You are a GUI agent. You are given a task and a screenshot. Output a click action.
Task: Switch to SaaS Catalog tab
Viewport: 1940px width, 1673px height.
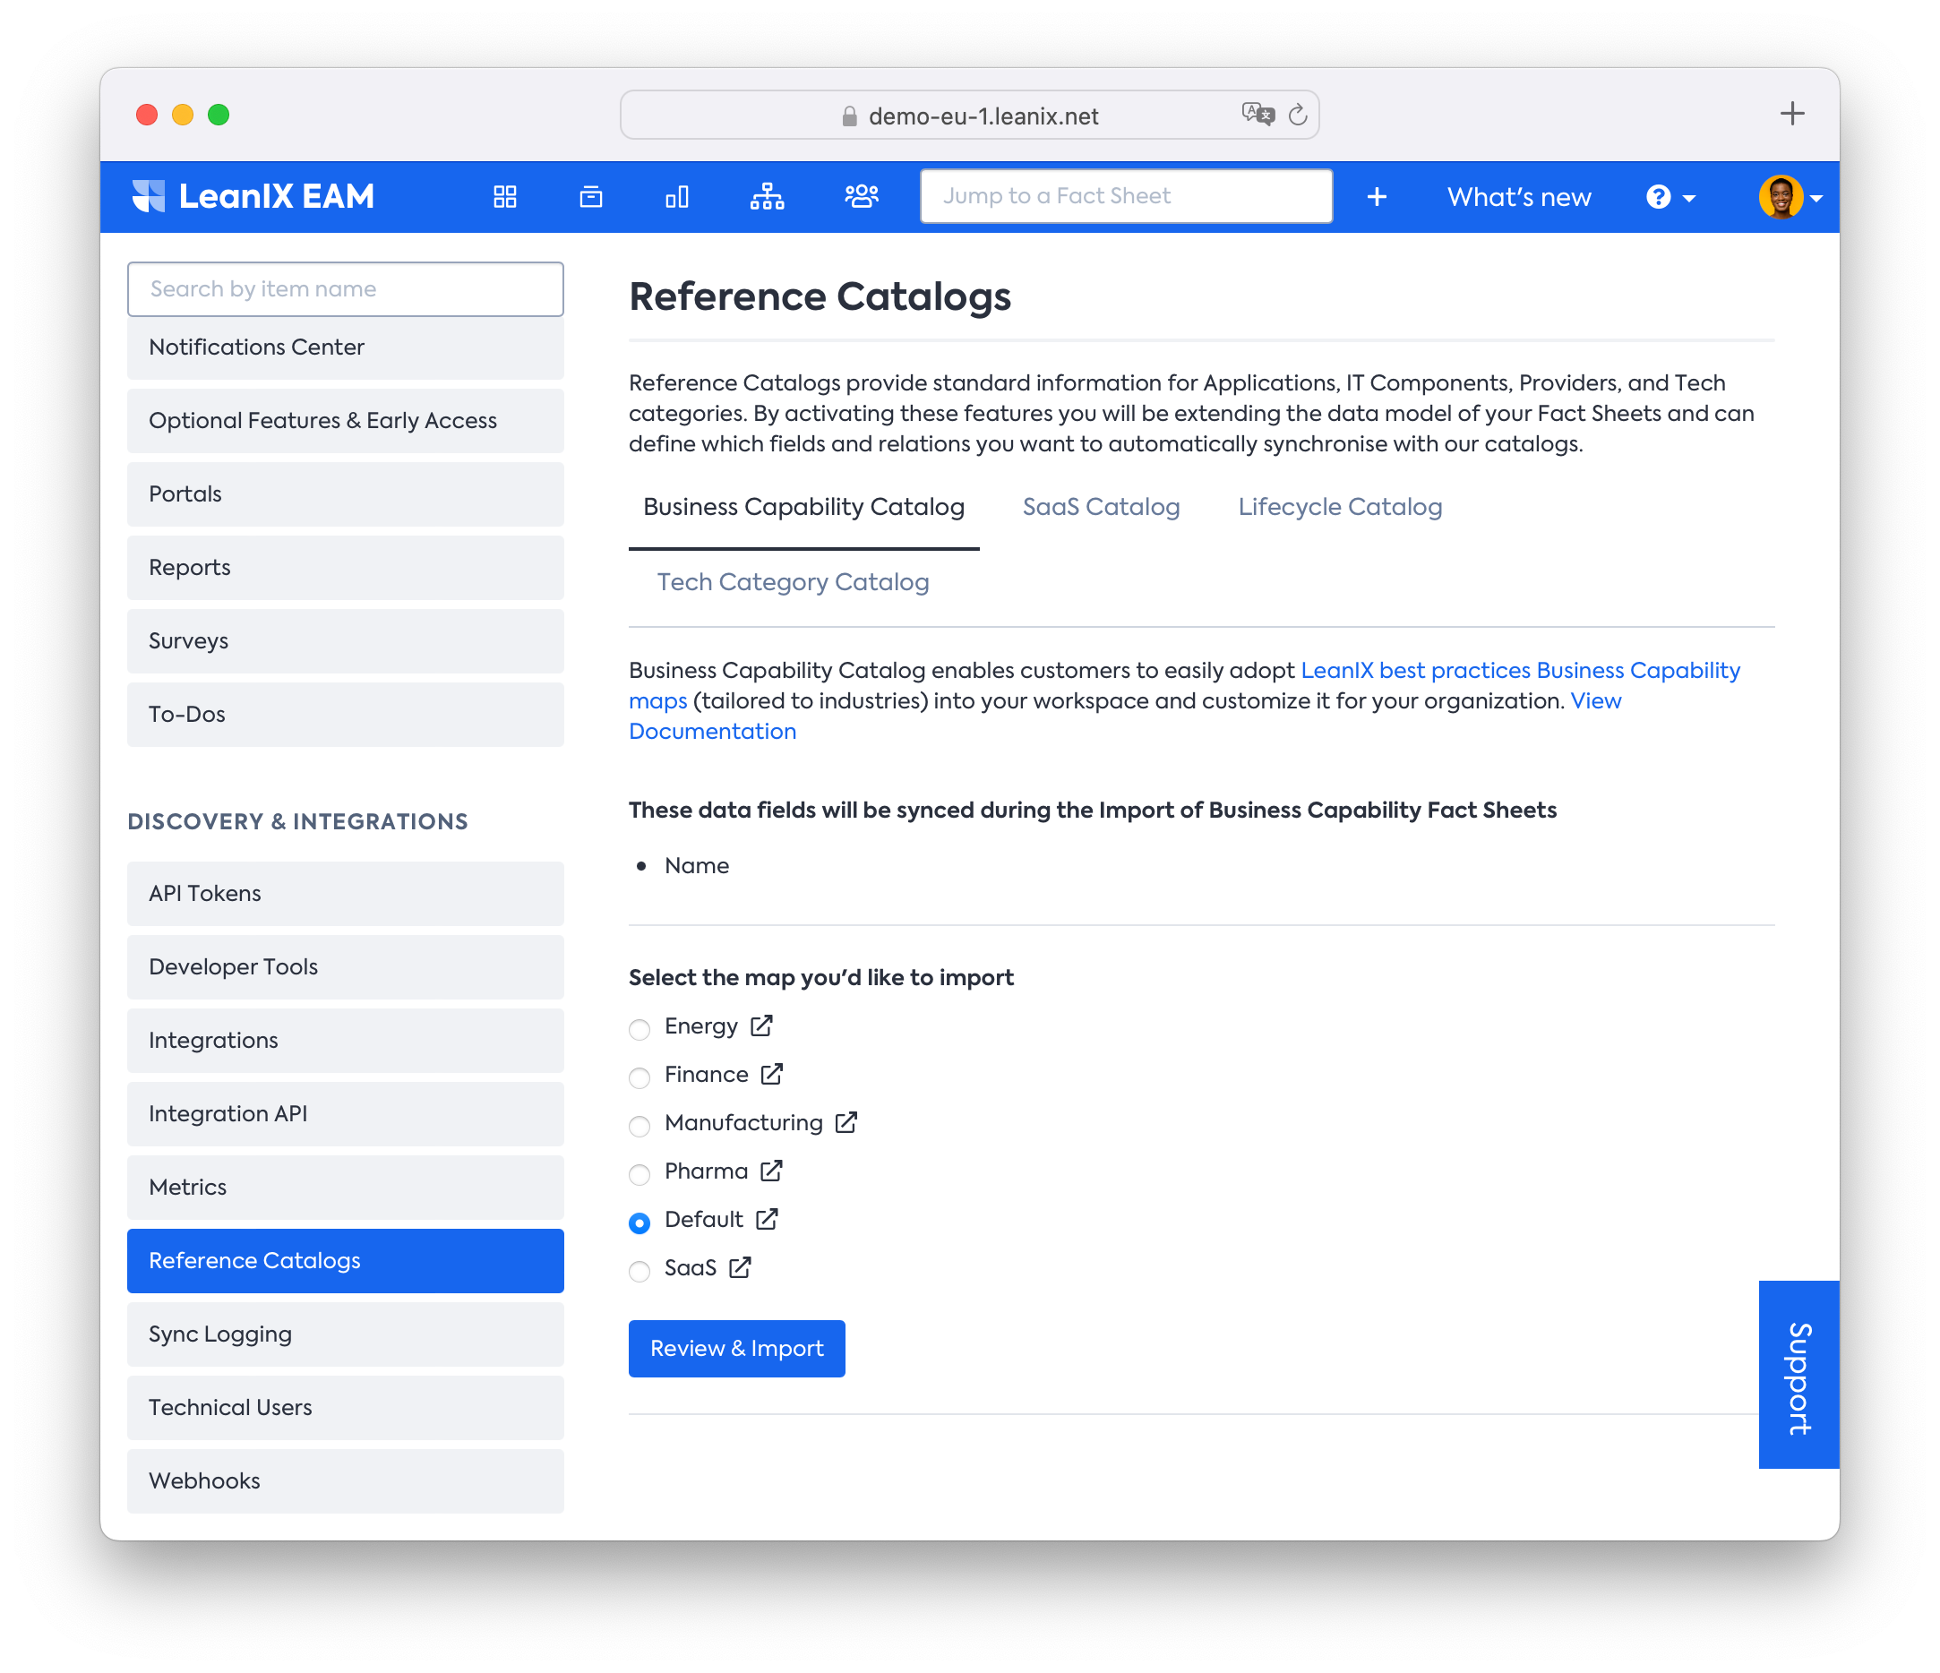point(1100,508)
